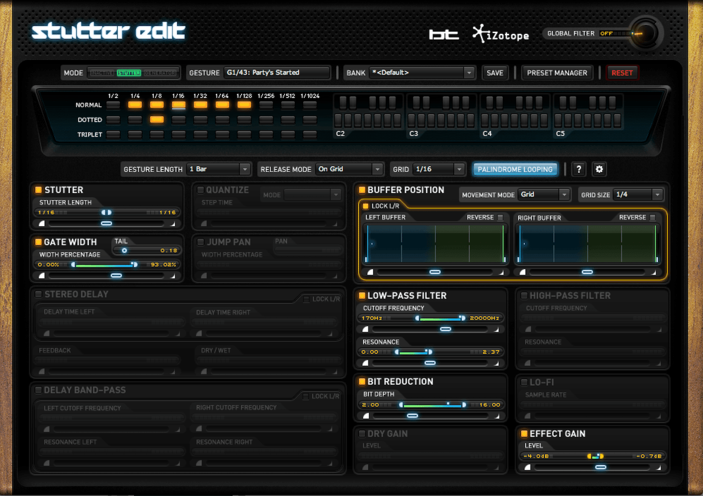The width and height of the screenshot is (703, 496).
Task: Click the Stutter Length range slider
Action: coord(107,213)
